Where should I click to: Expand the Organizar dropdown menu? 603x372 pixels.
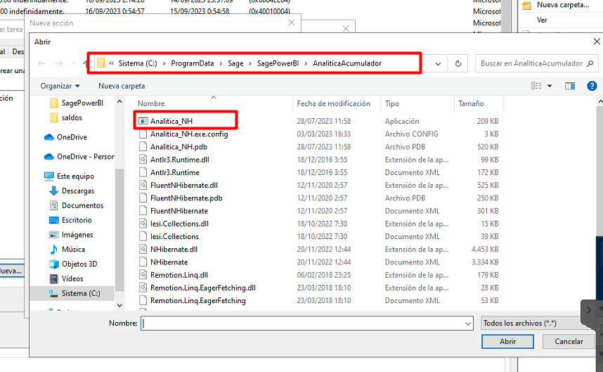pyautogui.click(x=60, y=86)
